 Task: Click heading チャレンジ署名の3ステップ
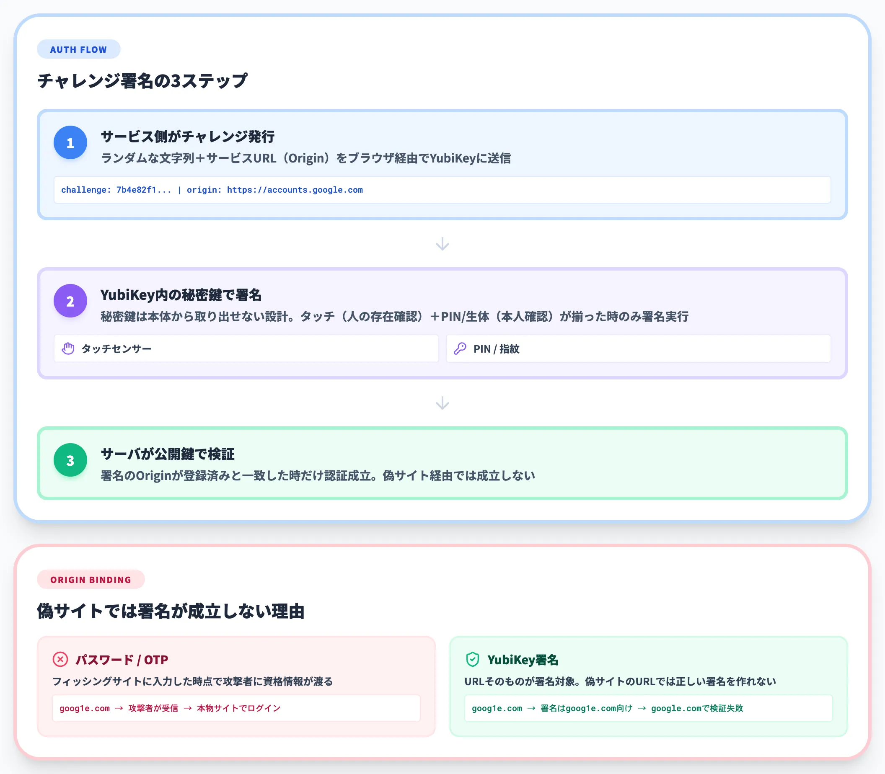[x=142, y=81]
